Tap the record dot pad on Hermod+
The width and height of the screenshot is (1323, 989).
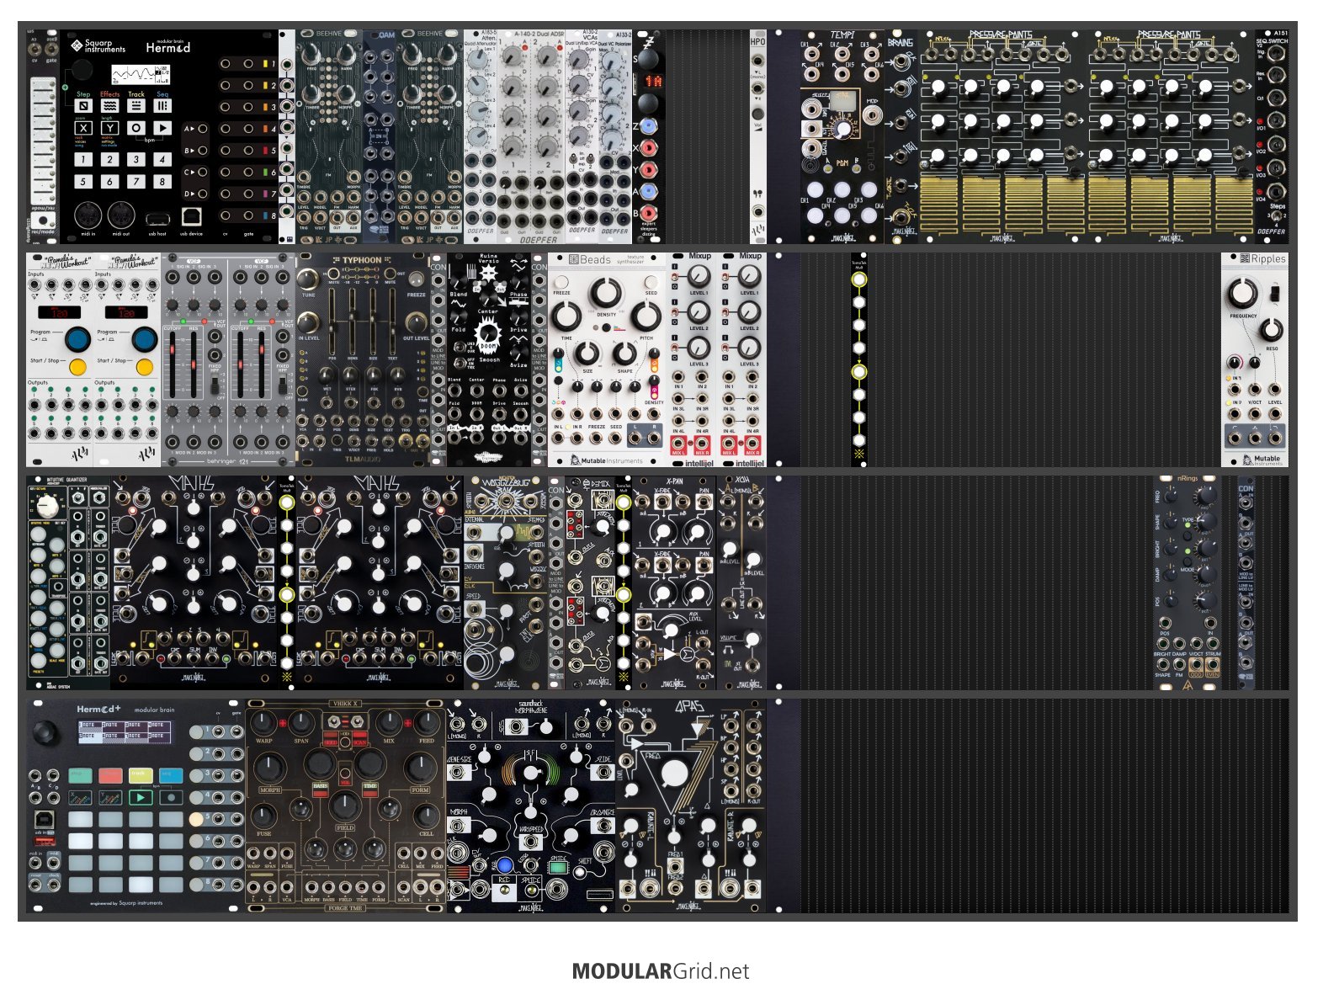pyautogui.click(x=171, y=797)
